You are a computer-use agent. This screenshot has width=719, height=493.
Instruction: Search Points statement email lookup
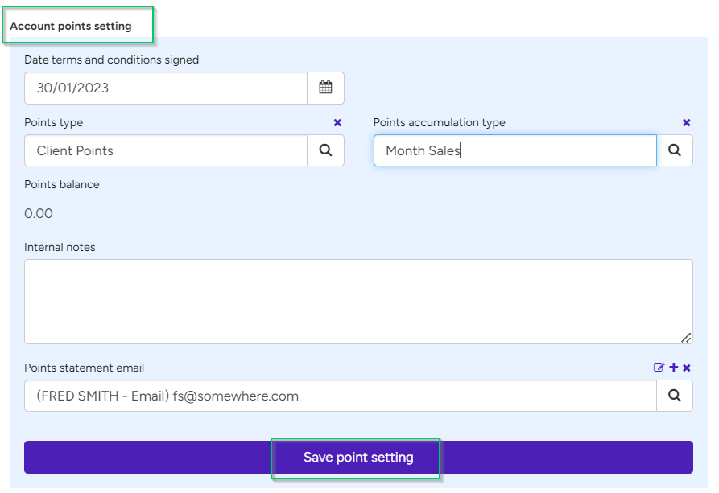pyautogui.click(x=675, y=396)
